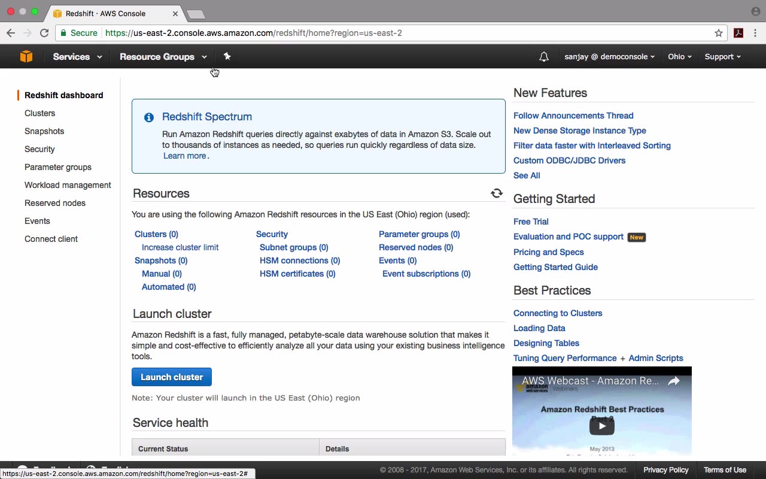The width and height of the screenshot is (766, 479).
Task: Open the Free Trial link
Action: (531, 222)
